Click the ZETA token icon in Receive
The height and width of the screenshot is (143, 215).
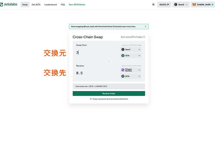pos(123,76)
